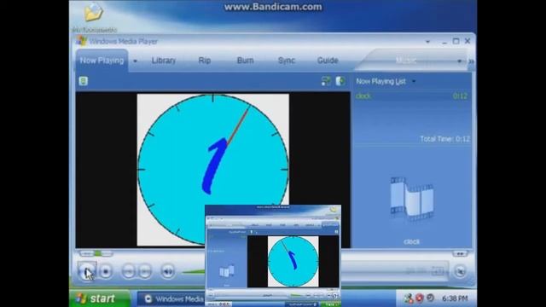546x307 pixels.
Task: Click the Total Time 0:12 label
Action: click(x=444, y=139)
